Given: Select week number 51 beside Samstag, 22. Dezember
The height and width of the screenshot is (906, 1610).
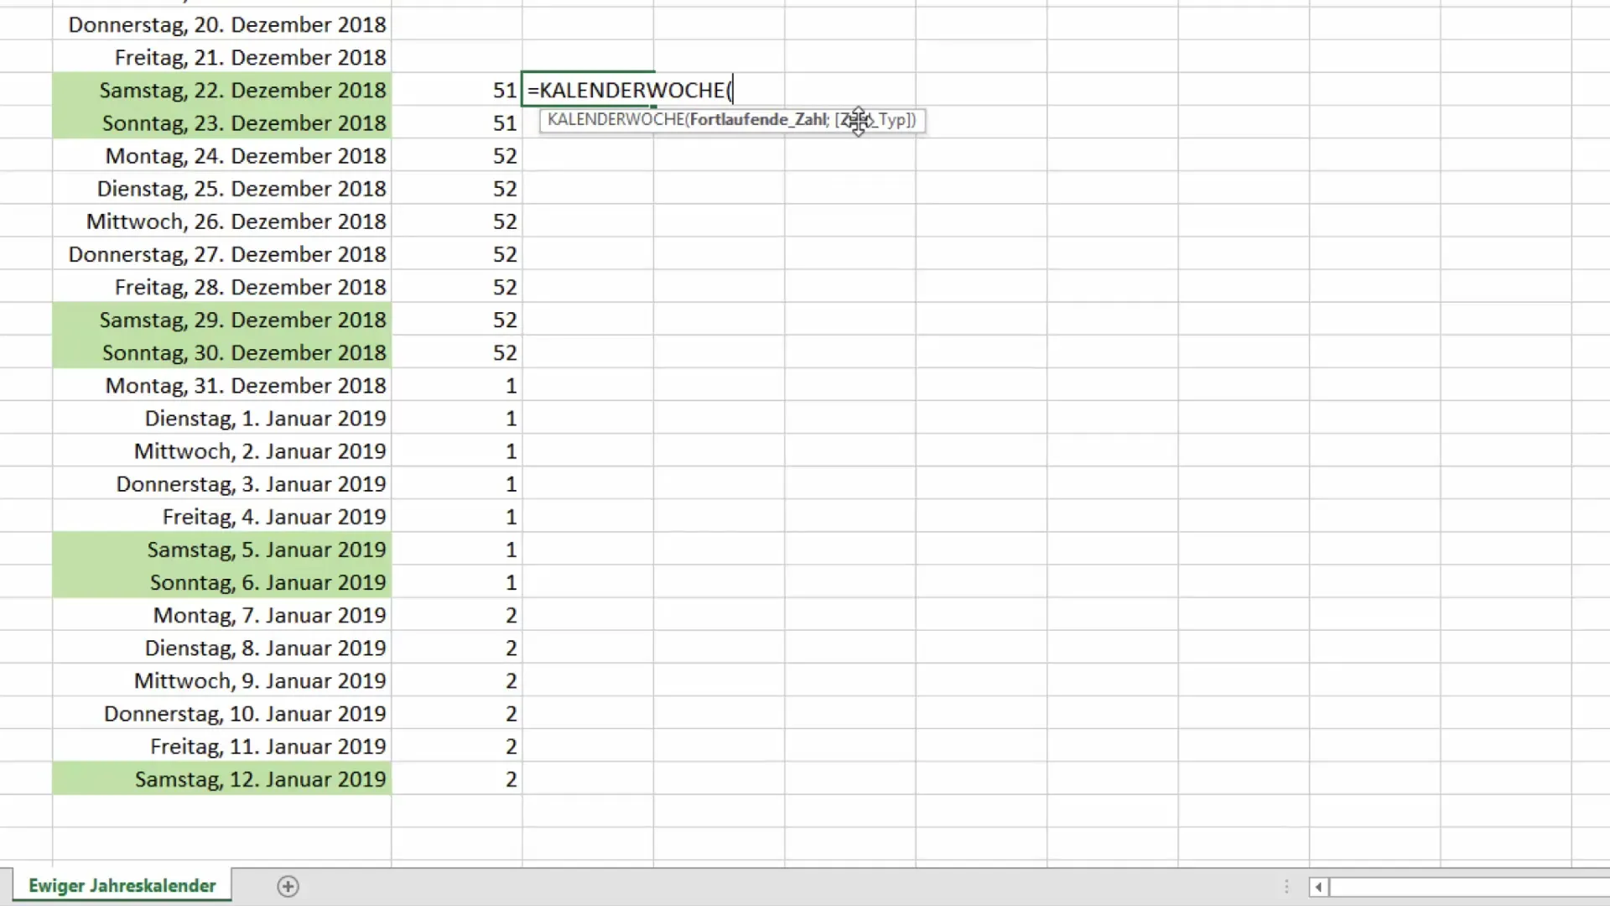Looking at the screenshot, I should pyautogui.click(x=457, y=90).
